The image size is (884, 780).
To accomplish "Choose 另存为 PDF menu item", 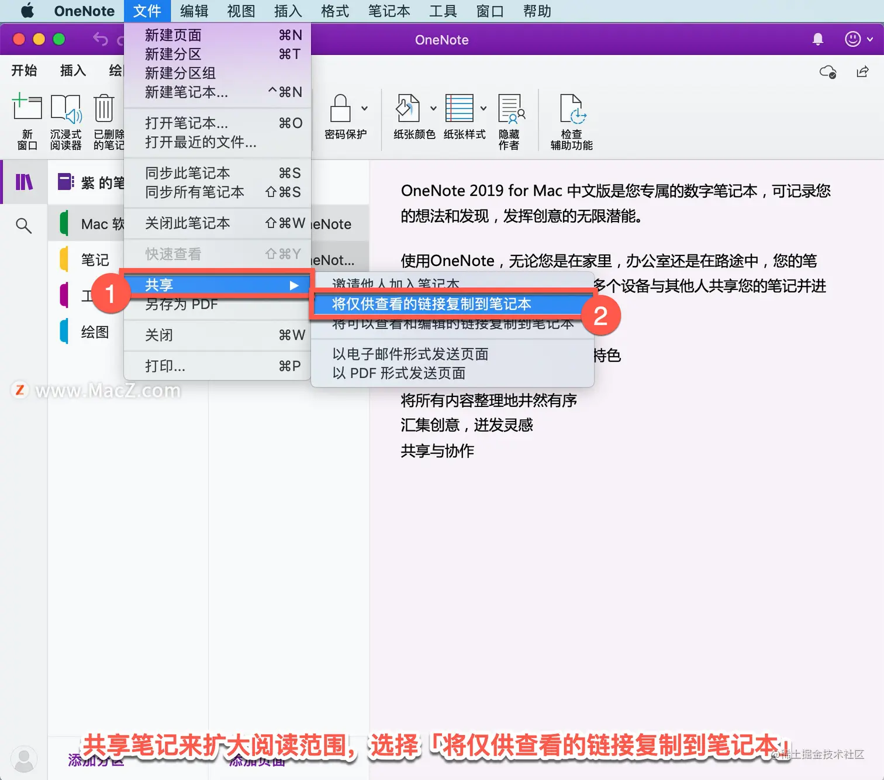I will point(217,304).
